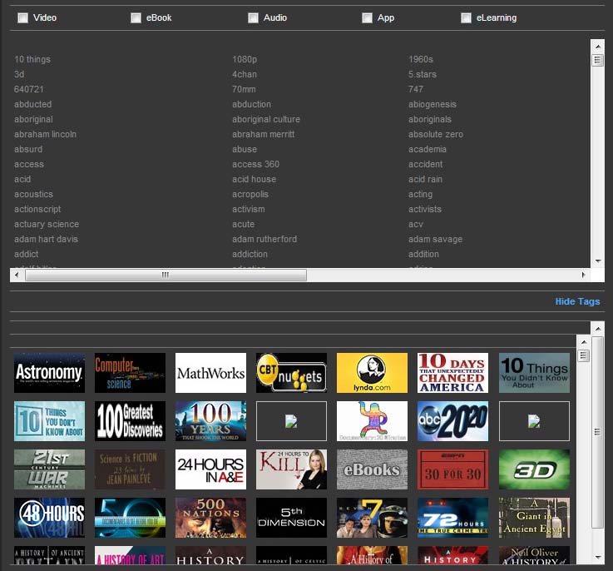Choose the 'abraham lincoln' tag

[x=46, y=134]
